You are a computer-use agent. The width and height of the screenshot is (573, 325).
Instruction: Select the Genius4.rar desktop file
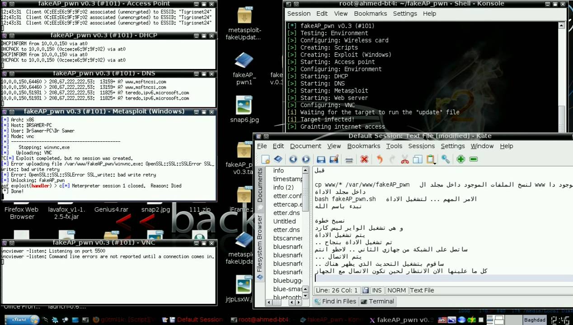point(111,209)
